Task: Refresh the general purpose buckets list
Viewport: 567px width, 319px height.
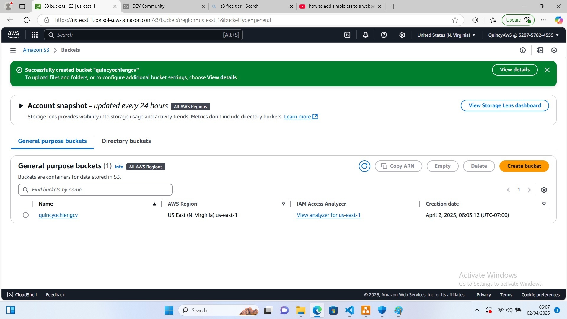Action: (x=364, y=166)
